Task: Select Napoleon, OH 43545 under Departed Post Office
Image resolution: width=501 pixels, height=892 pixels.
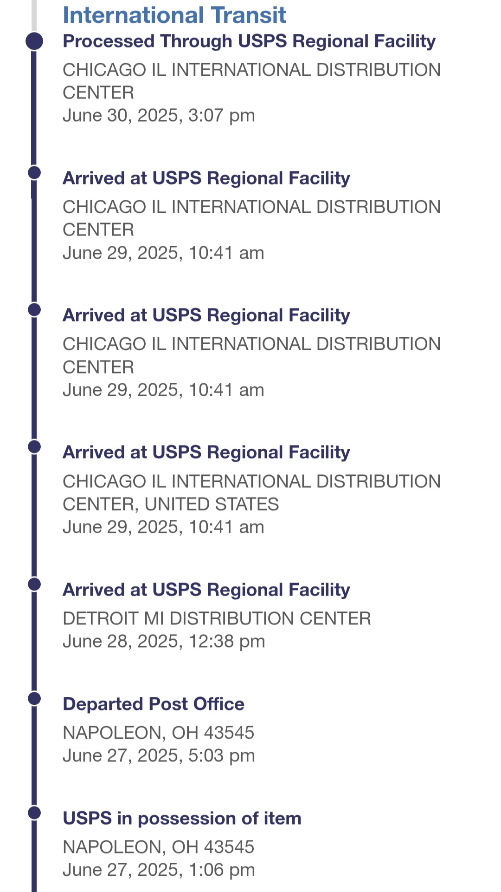Action: click(158, 733)
